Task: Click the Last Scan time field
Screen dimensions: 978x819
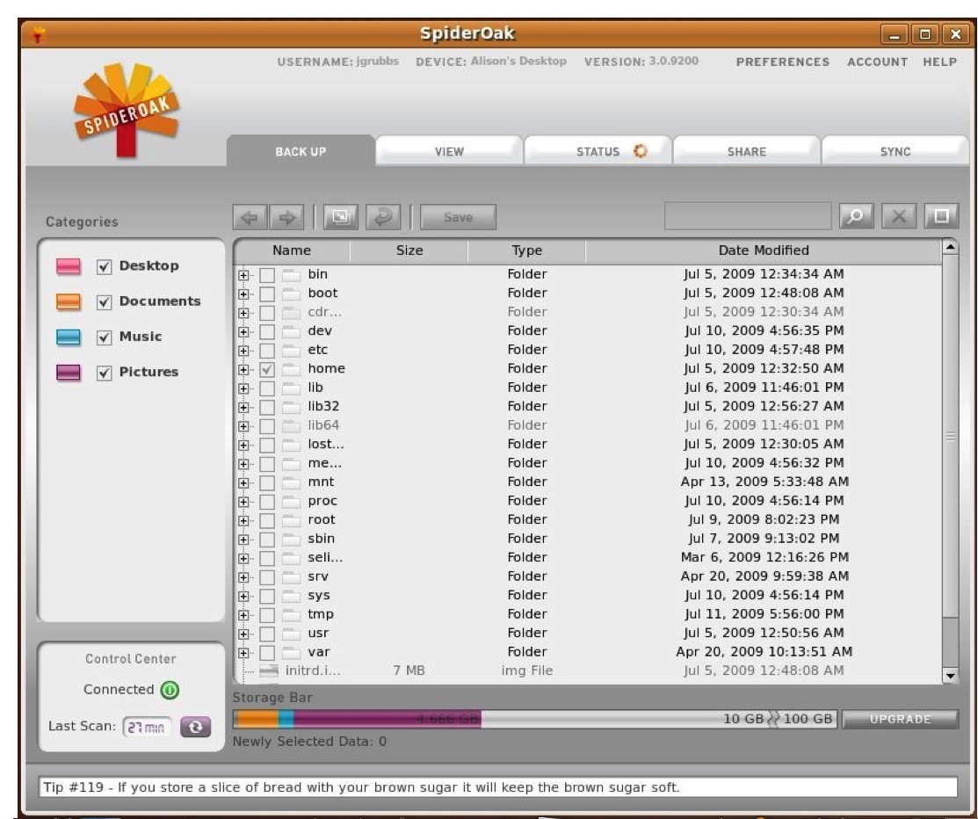Action: pyautogui.click(x=147, y=728)
